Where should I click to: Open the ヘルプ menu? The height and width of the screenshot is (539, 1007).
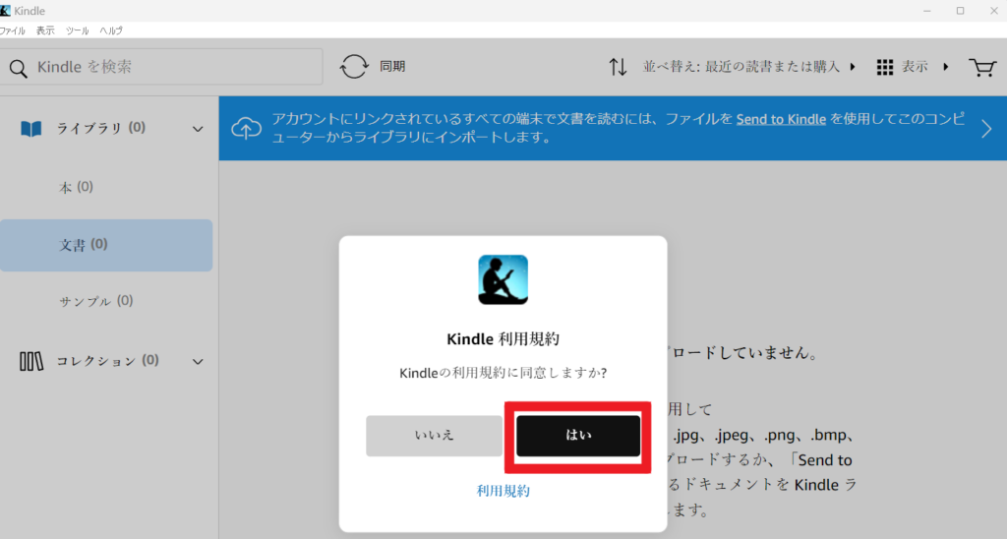[111, 30]
